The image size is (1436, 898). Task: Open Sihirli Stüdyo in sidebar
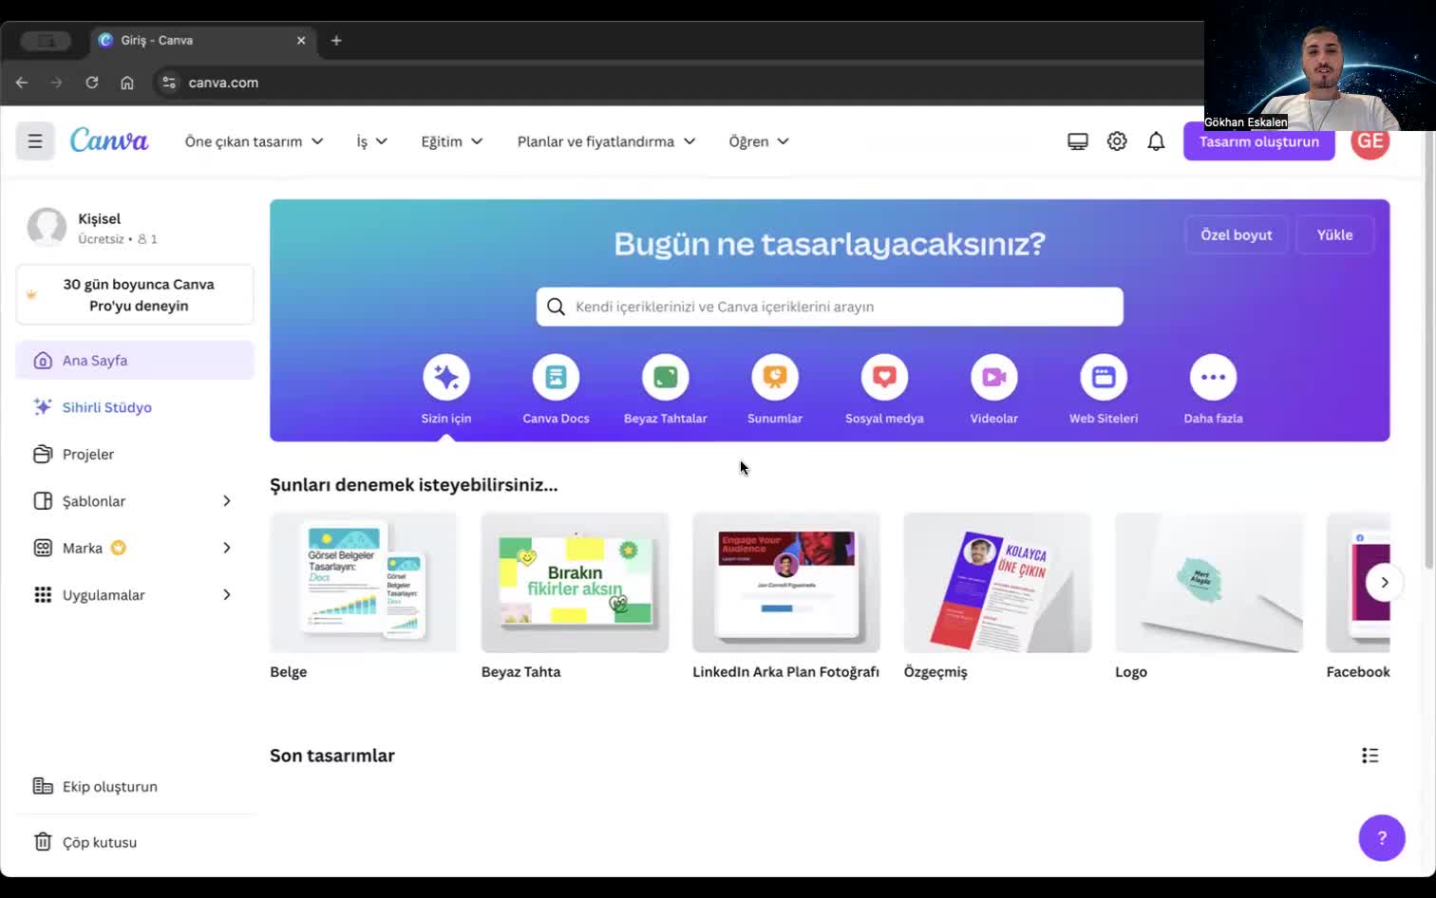(x=135, y=407)
